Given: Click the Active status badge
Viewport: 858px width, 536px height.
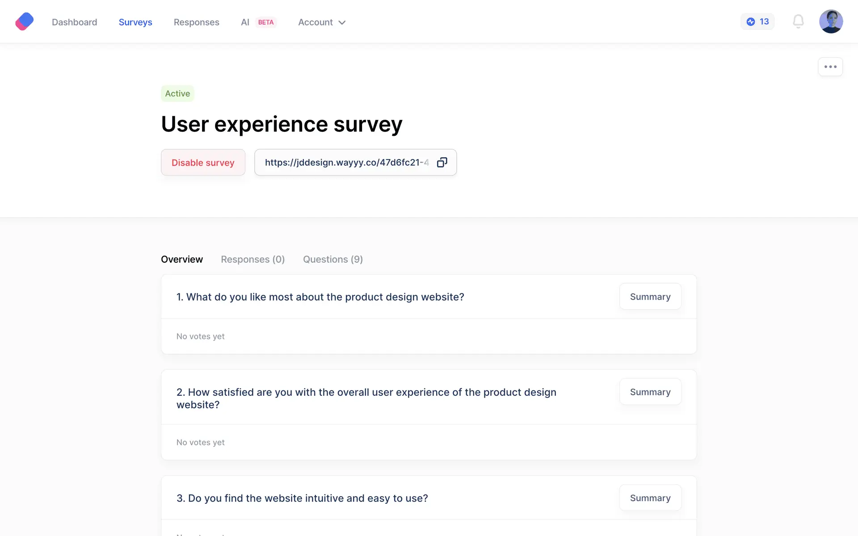Looking at the screenshot, I should pyautogui.click(x=177, y=93).
